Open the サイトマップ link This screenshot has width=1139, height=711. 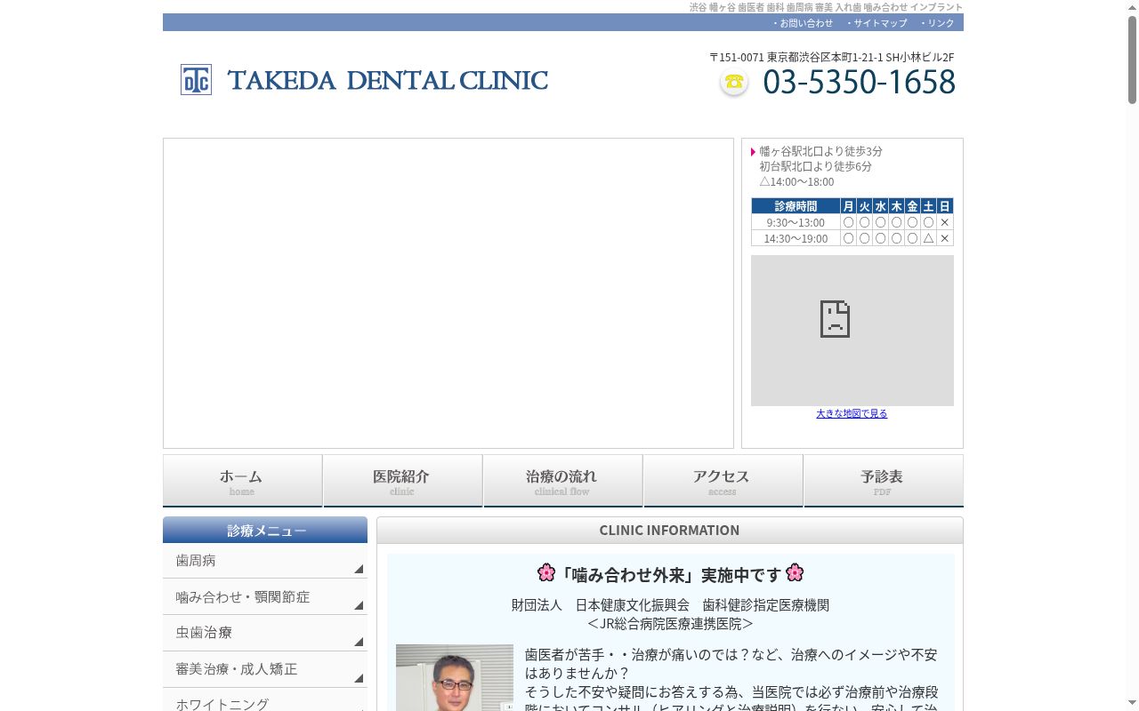(x=876, y=23)
